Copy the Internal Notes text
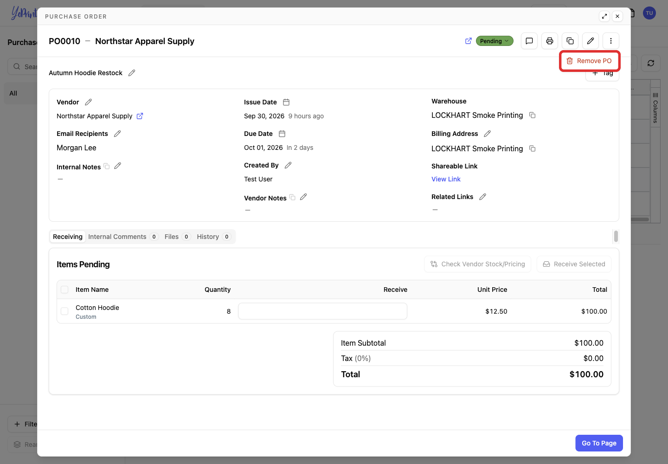Viewport: 668px width, 464px height. [107, 166]
